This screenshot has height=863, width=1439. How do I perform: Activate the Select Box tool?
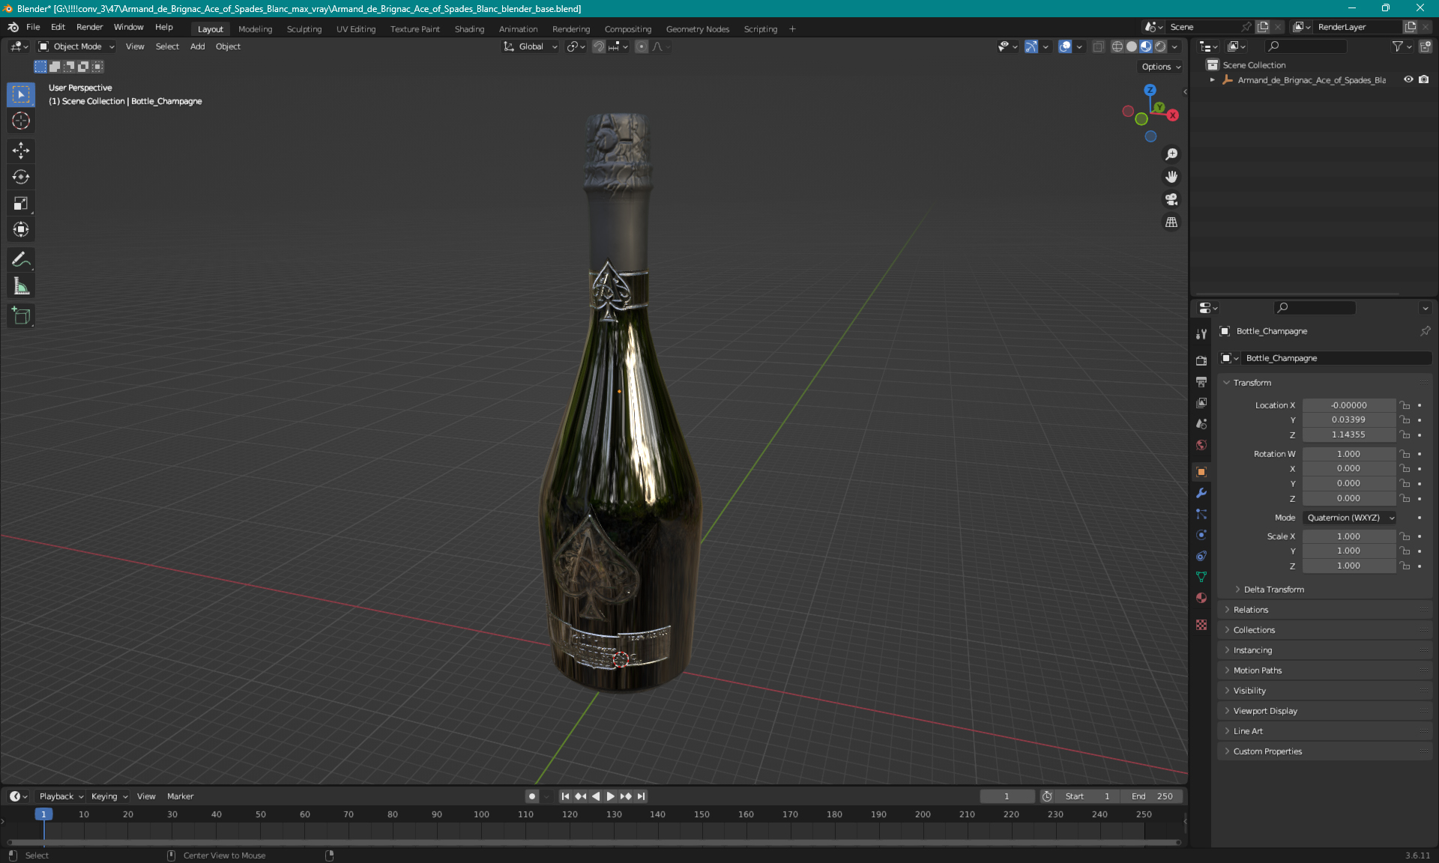(21, 94)
